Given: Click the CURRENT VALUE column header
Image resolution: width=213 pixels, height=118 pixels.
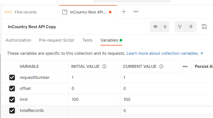Looking at the screenshot, I should (140, 67).
